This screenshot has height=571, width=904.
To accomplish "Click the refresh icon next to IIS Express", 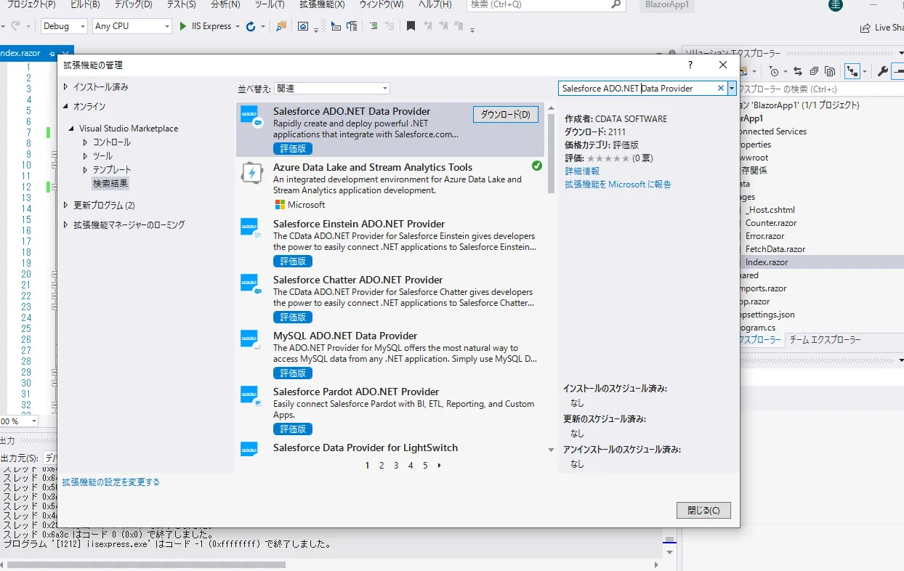I will pos(249,25).
